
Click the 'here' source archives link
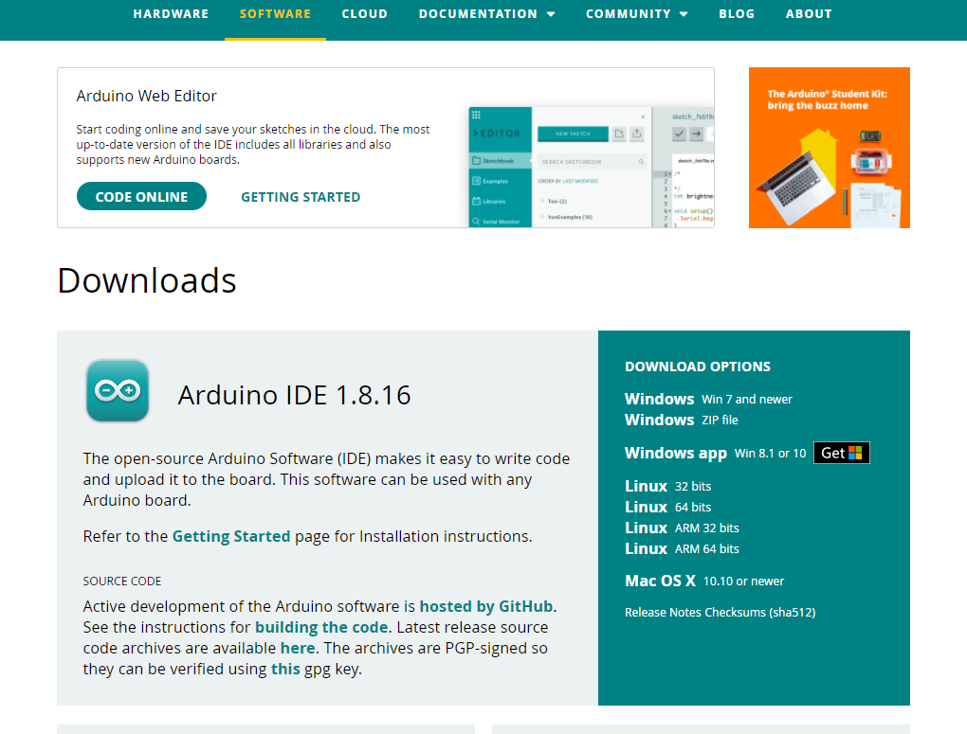(x=298, y=649)
